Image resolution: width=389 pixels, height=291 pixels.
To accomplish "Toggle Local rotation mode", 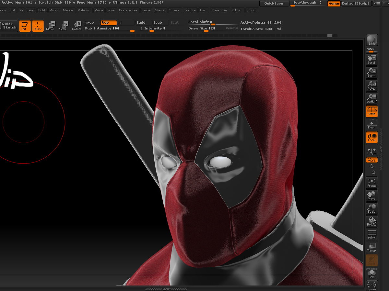I will (x=371, y=137).
